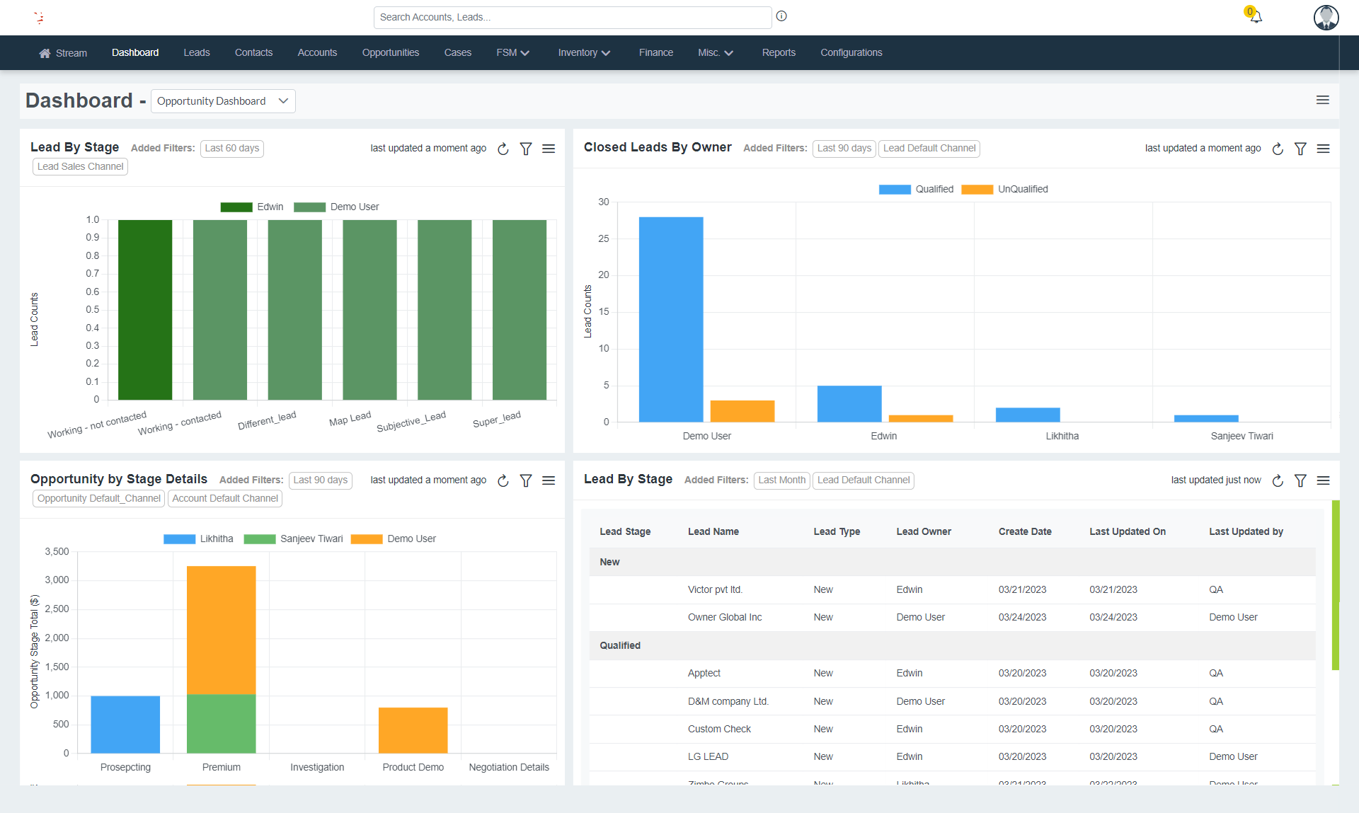This screenshot has height=813, width=1359.
Task: Open the Contacts section
Action: point(253,52)
